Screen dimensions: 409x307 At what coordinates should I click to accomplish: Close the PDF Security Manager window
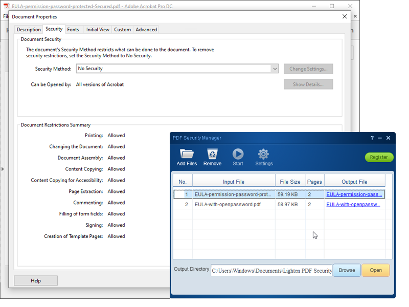pyautogui.click(x=388, y=138)
